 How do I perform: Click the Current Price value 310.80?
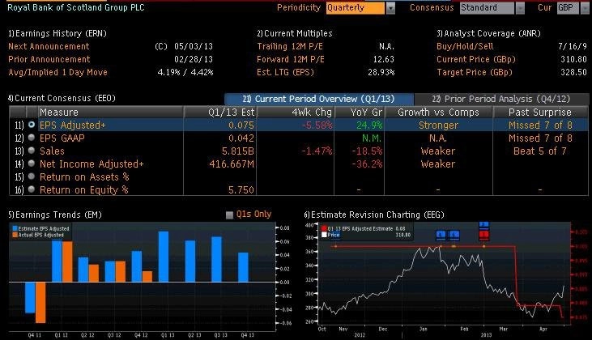pos(574,59)
